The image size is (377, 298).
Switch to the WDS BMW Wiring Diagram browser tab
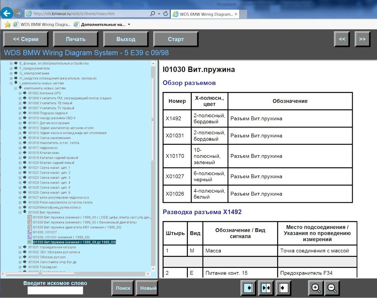point(205,14)
